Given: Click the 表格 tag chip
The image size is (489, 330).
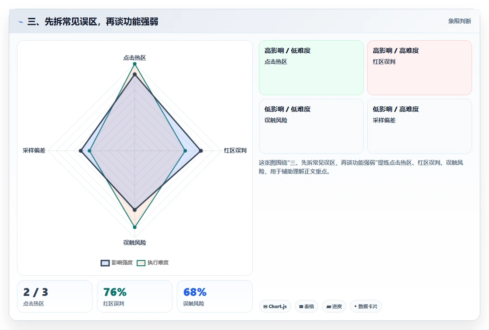Looking at the screenshot, I should pyautogui.click(x=306, y=306).
